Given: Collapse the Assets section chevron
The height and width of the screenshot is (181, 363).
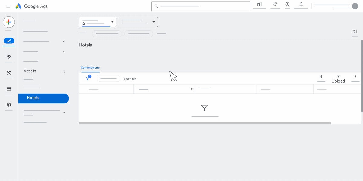Looking at the screenshot, I should click(x=64, y=72).
